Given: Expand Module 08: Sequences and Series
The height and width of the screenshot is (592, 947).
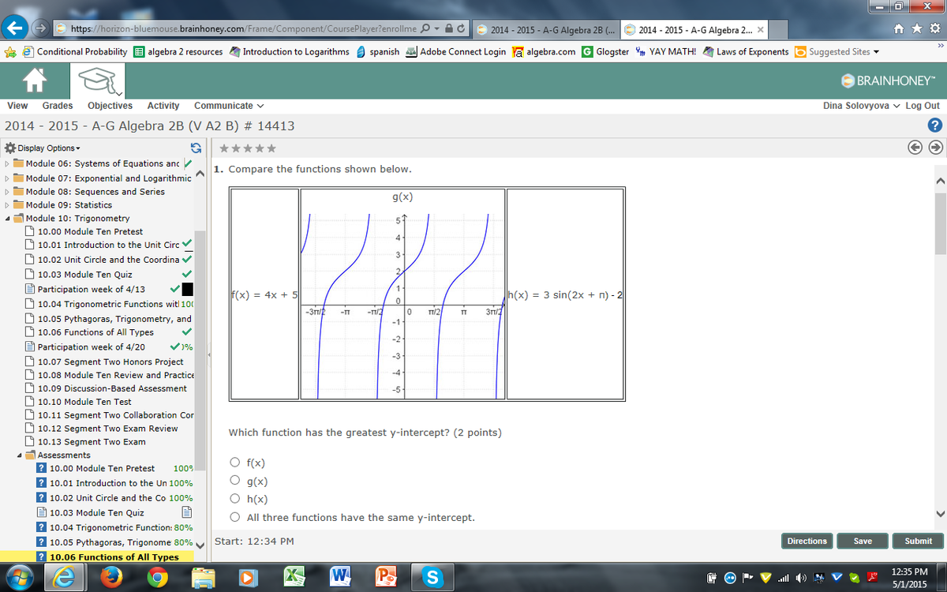Looking at the screenshot, I should pos(7,191).
